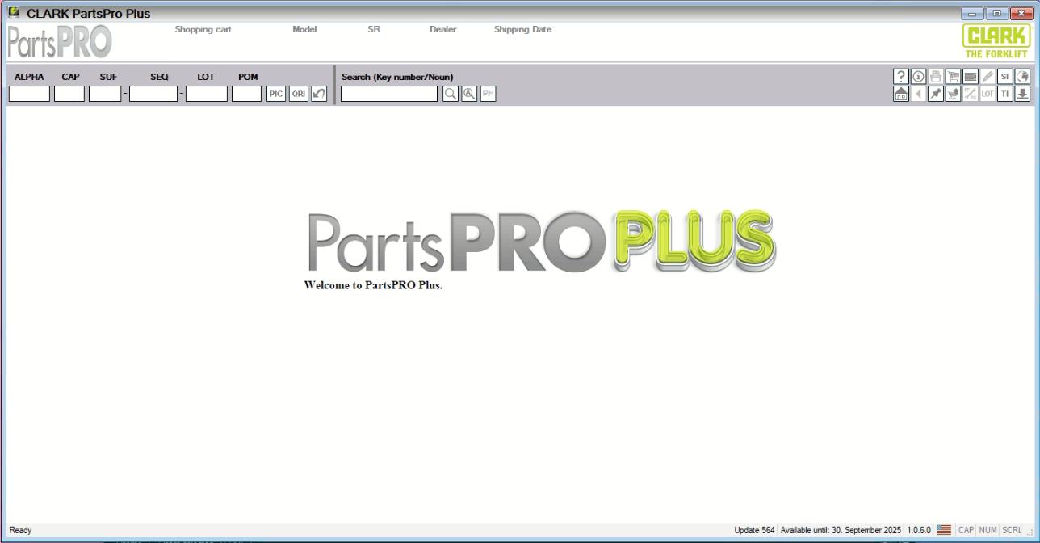
Task: Show program information via the info icon
Action: (x=918, y=77)
